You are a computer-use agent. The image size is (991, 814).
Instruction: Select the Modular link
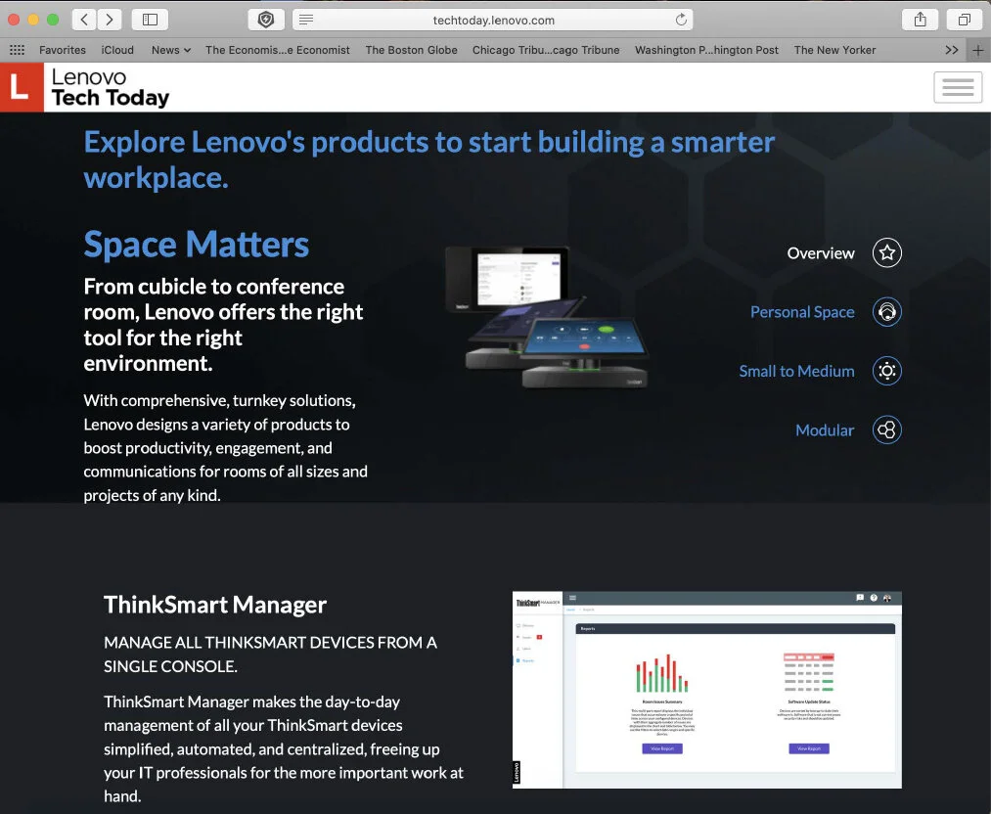tap(824, 430)
